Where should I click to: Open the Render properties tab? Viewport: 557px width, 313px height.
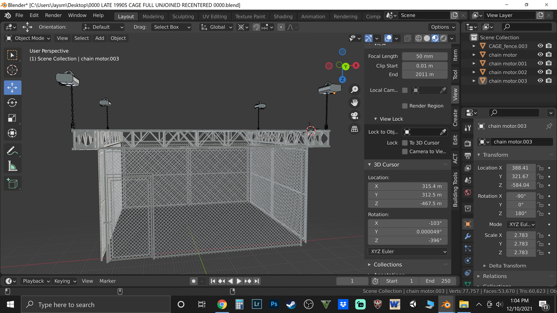click(x=468, y=143)
